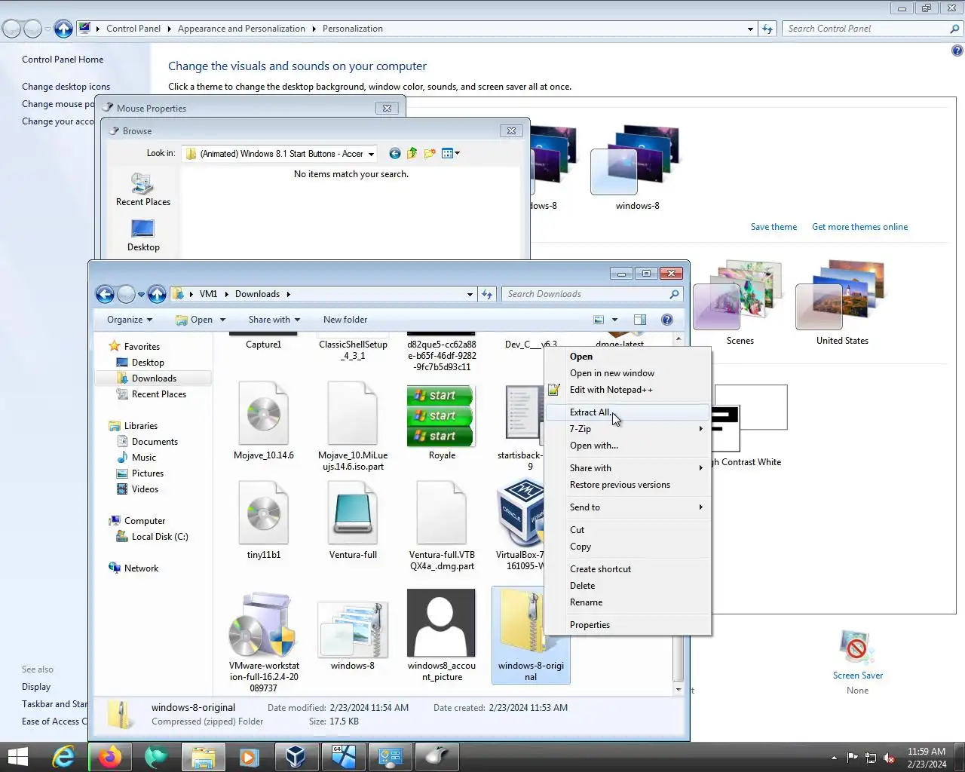Image resolution: width=965 pixels, height=772 pixels.
Task: Click the Windows Start button
Action: [17, 757]
